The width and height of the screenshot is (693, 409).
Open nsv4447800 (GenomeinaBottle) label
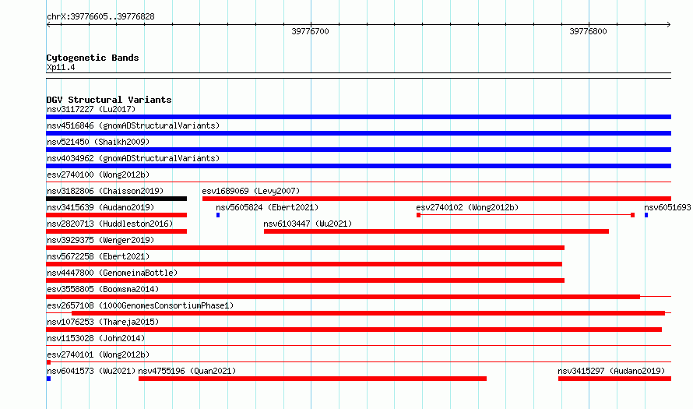pos(112,273)
